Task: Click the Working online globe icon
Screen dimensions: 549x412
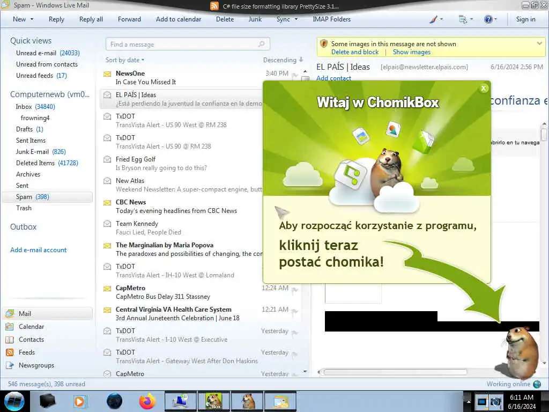Action: 537,384
